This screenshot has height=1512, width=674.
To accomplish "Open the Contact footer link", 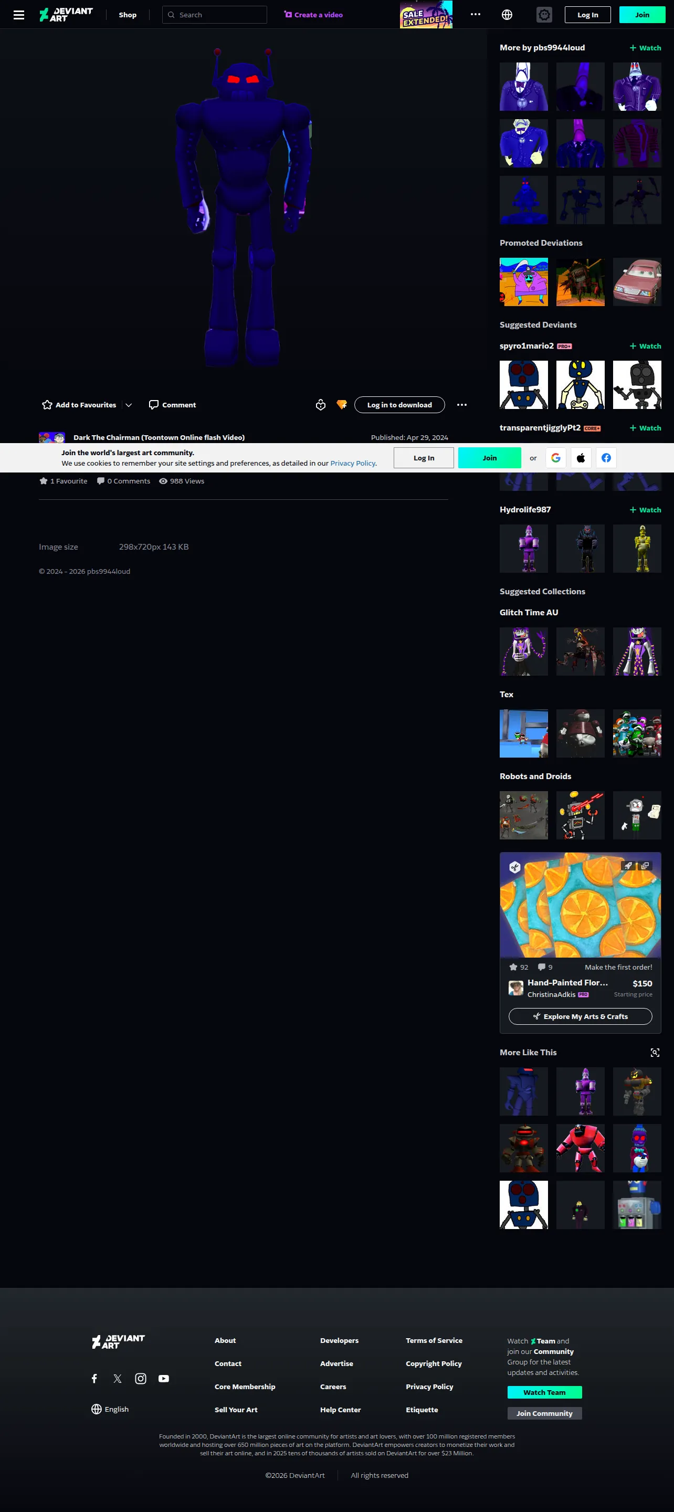I will tap(228, 1363).
